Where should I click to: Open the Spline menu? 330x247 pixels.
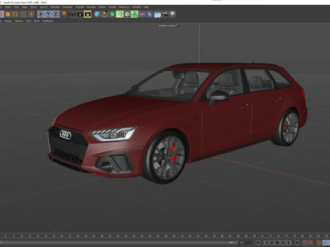34,8
